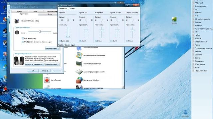Open the My Computer desktop icon
Image resolution: width=213 pixels, height=119 pixels.
[5, 8]
